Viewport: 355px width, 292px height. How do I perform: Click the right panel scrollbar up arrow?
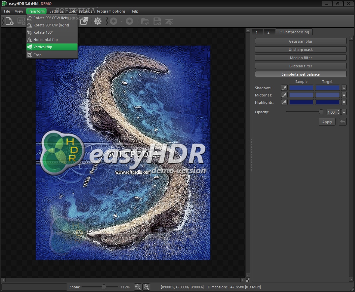pyautogui.click(x=351, y=38)
